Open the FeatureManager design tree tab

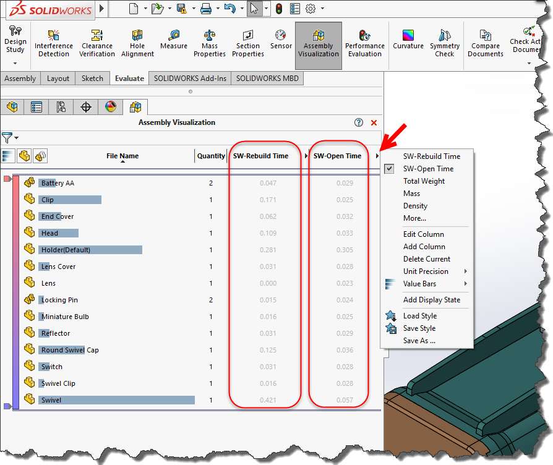click(x=12, y=106)
